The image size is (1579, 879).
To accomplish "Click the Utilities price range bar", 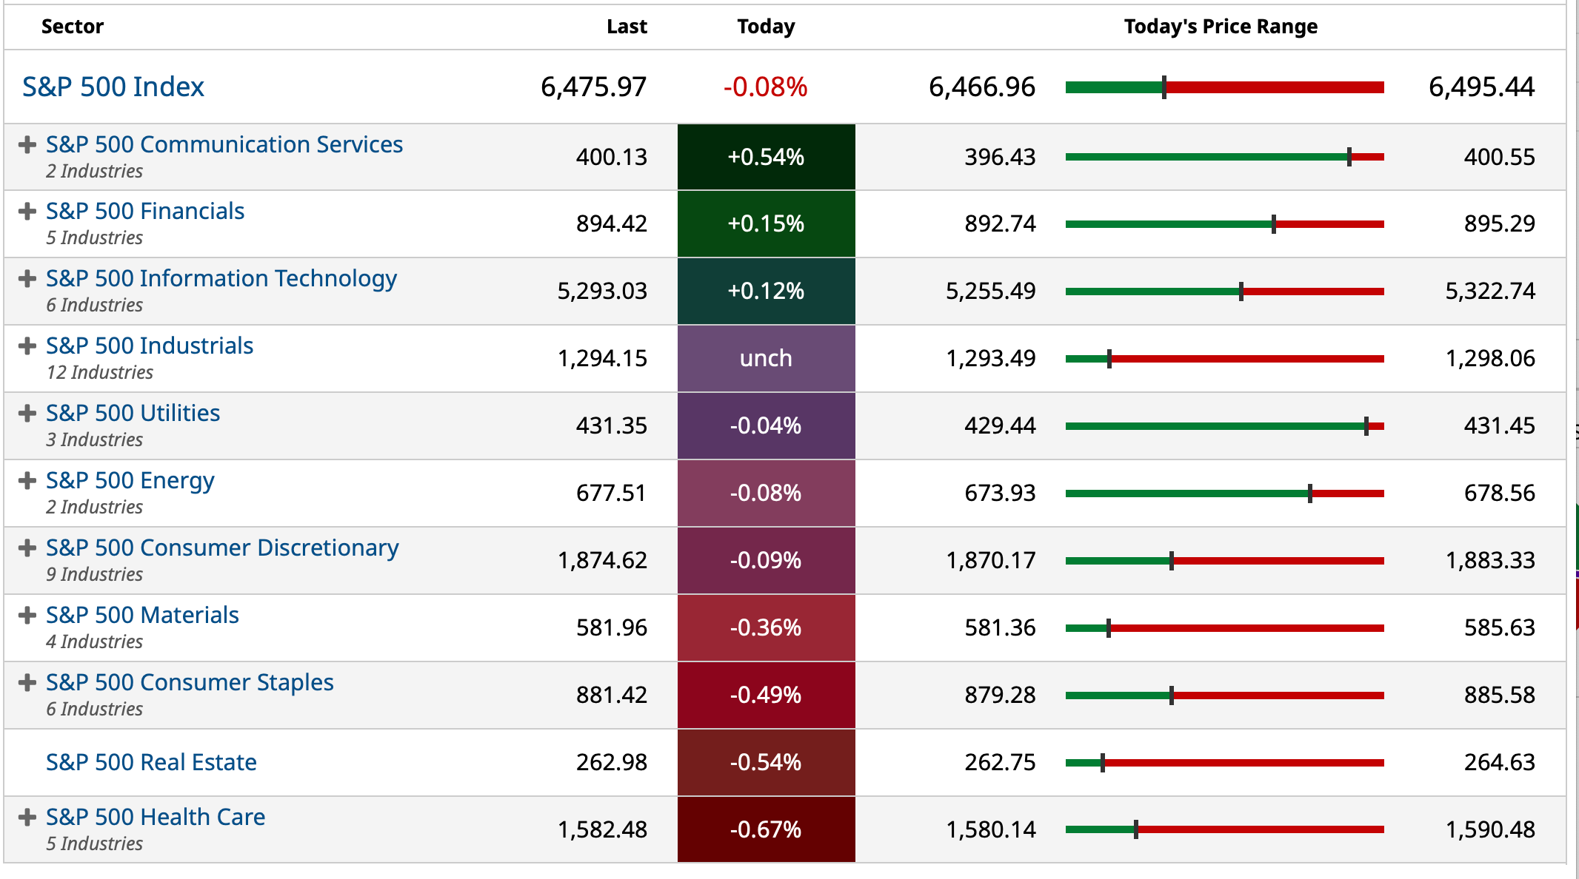I will [x=1224, y=426].
